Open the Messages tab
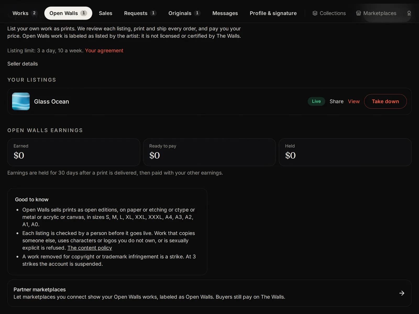The height and width of the screenshot is (314, 419). click(225, 13)
